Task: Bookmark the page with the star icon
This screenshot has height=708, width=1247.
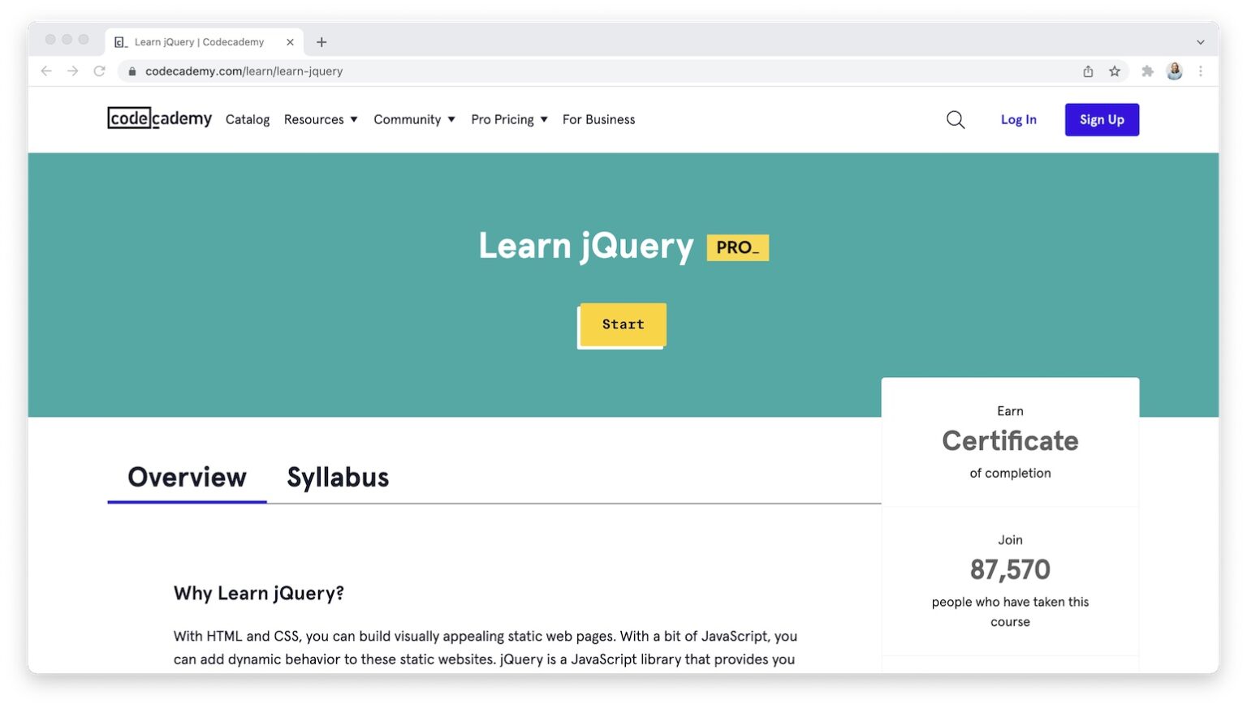Action: [x=1115, y=71]
